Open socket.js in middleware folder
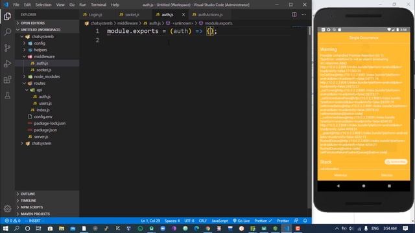The image size is (415, 233). [x=47, y=70]
